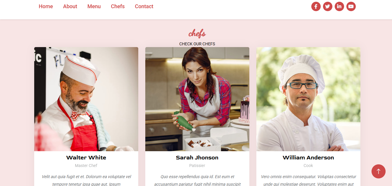Viewport: 392px width, 186px height.
Task: Click the cursive chefs section title
Action: 197,34
